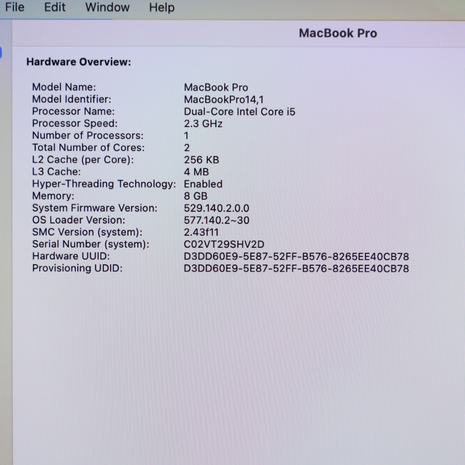Screen dimensions: 465x465
Task: Select the Model Name label
Action: [x=64, y=87]
